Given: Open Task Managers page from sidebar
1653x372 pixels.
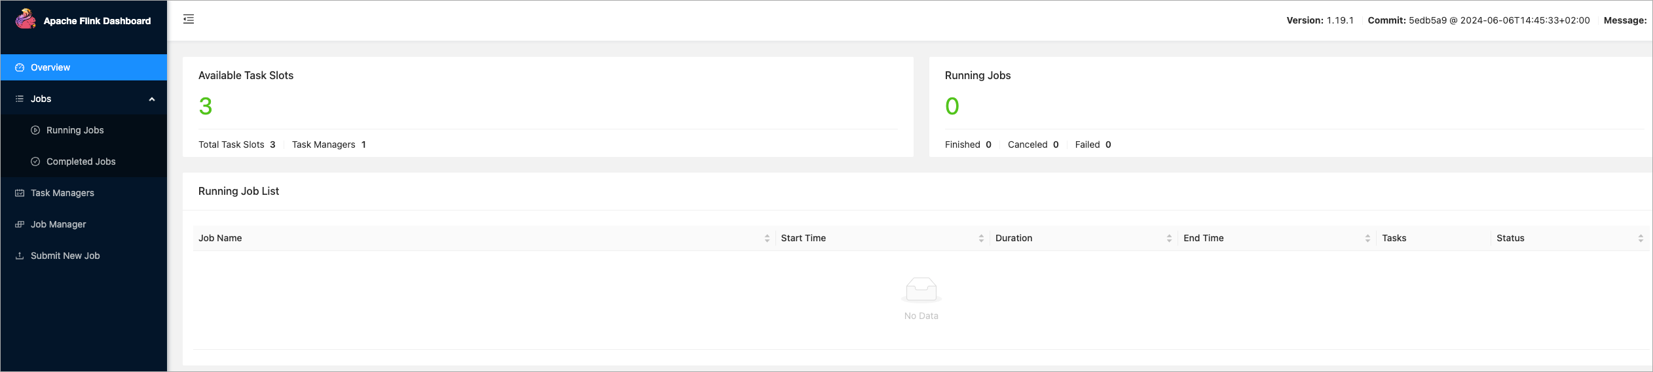Looking at the screenshot, I should click(84, 193).
